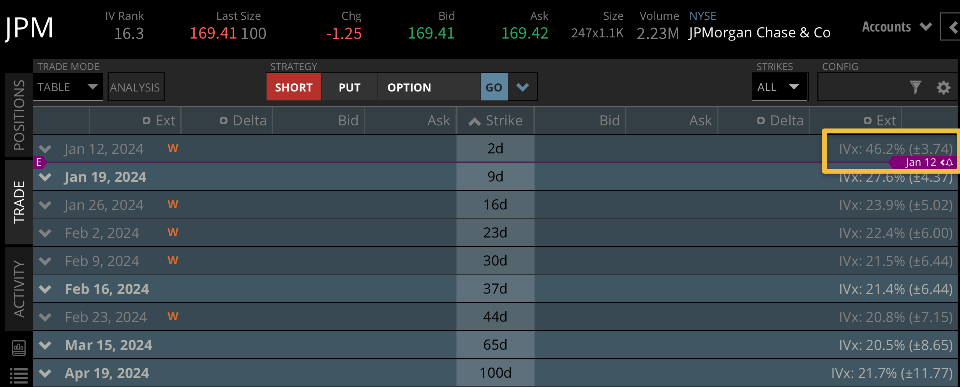Viewport: 960px width, 387px height.
Task: Click the bar chart icon in left sidebar
Action: click(x=18, y=347)
